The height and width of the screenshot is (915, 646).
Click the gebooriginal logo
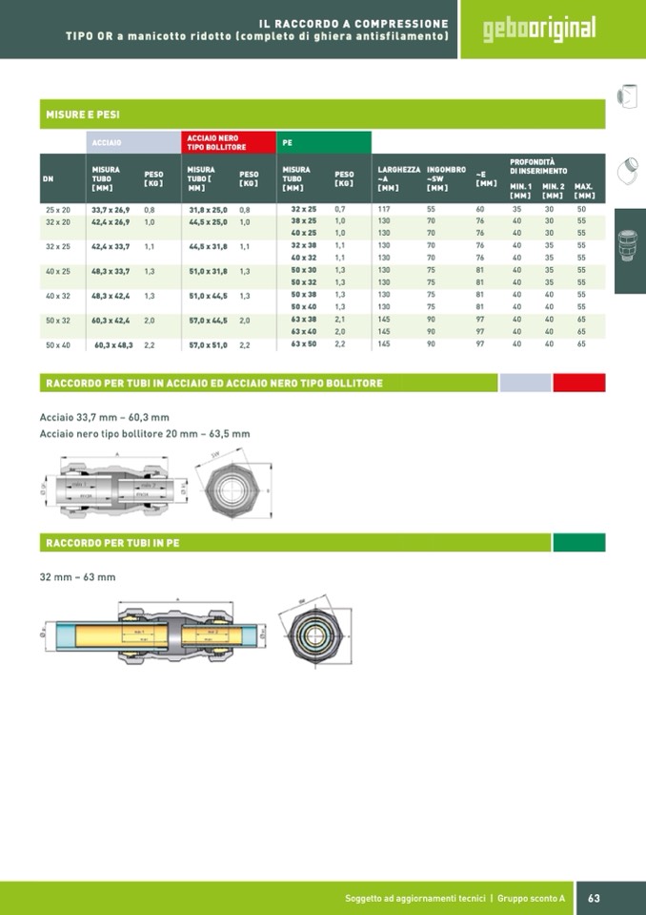(x=538, y=30)
